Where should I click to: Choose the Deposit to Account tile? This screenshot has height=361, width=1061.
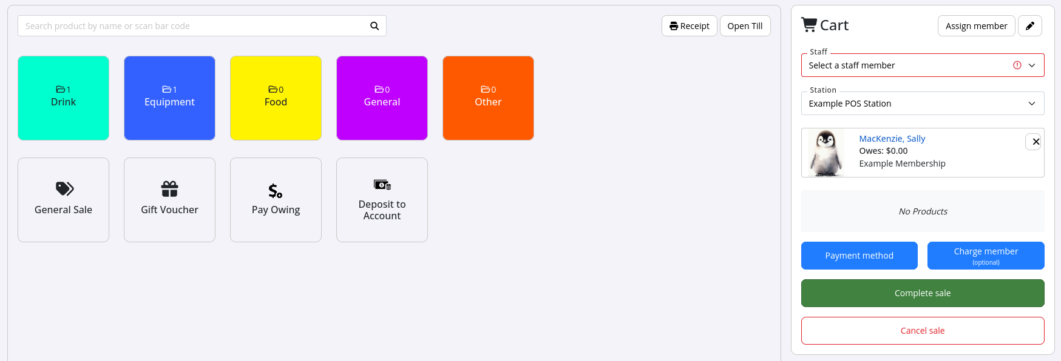[x=382, y=200]
